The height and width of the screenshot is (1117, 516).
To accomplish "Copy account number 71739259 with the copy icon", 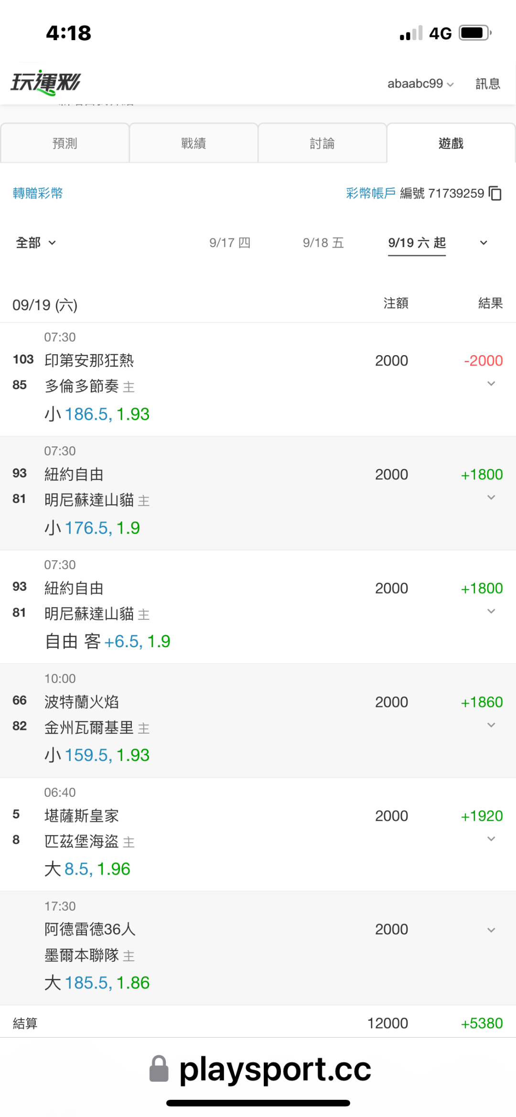I will [x=495, y=193].
